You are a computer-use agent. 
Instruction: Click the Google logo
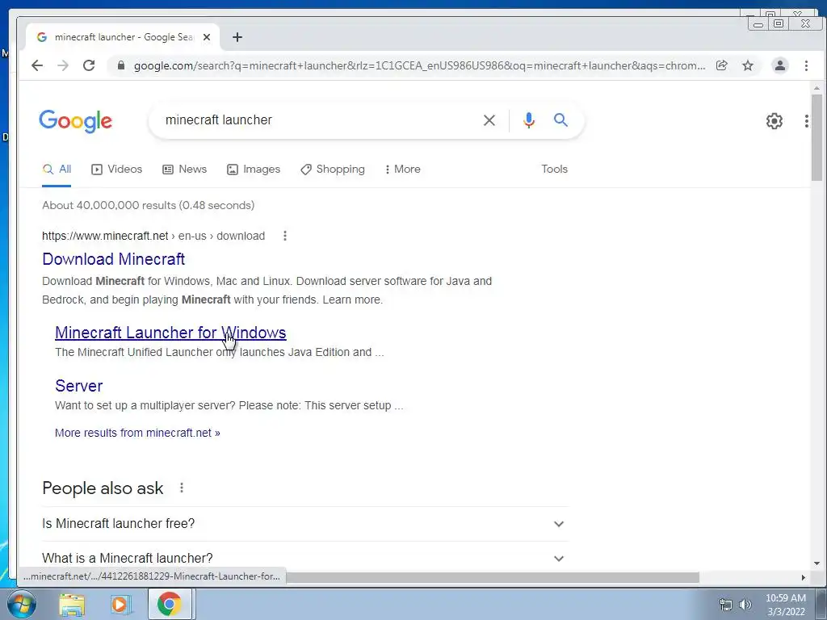point(75,121)
